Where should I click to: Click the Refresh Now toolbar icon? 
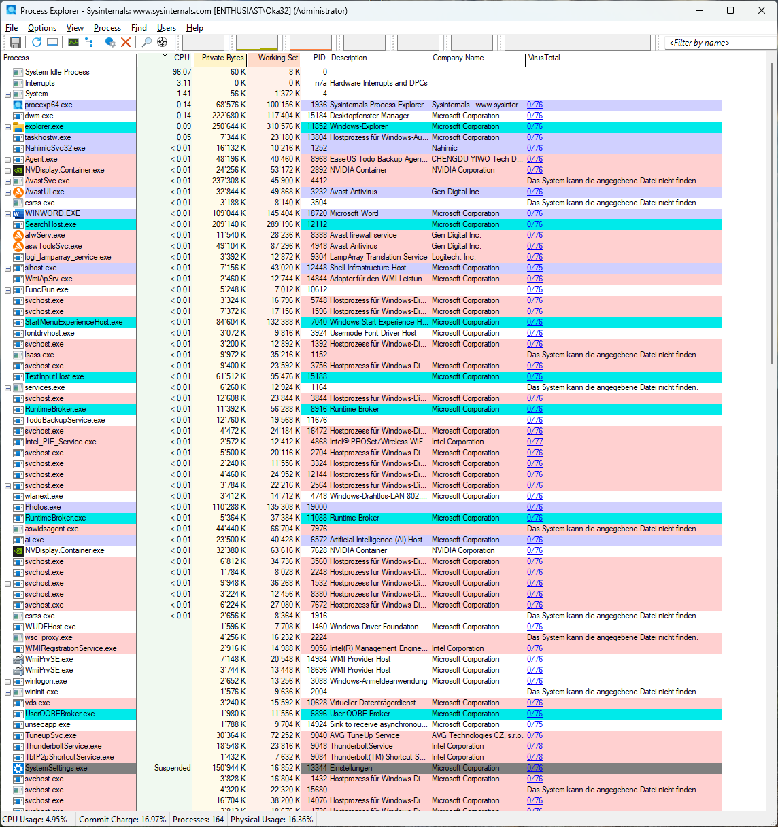[x=37, y=42]
